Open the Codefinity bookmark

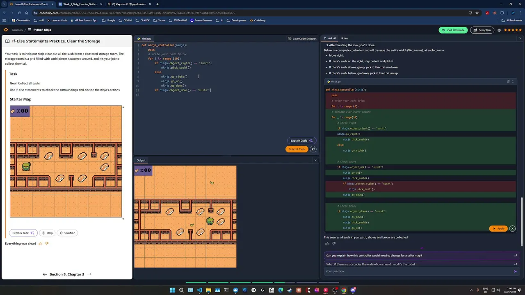click(x=258, y=20)
